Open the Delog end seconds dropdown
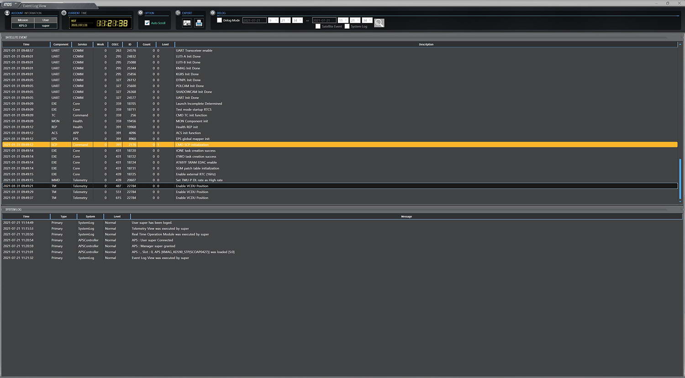685x378 pixels. point(367,21)
